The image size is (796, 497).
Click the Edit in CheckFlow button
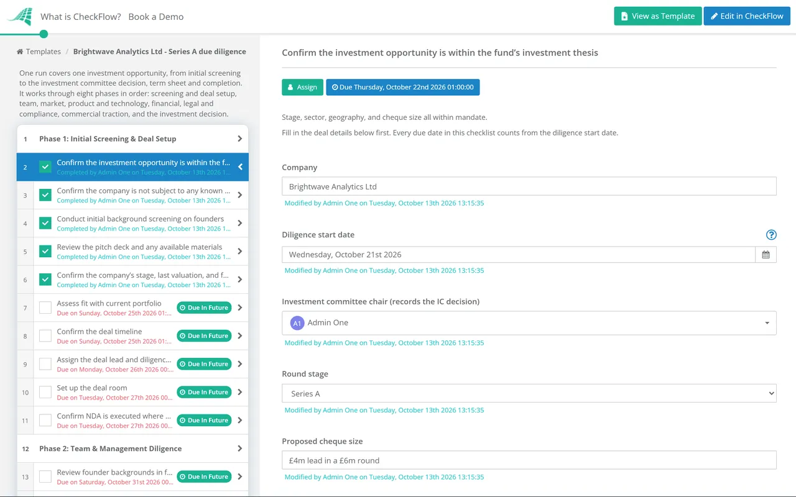(x=747, y=16)
